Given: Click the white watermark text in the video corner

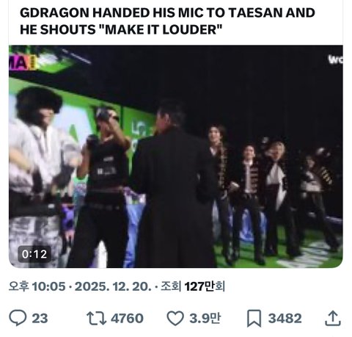Looking at the screenshot, I should [x=336, y=59].
